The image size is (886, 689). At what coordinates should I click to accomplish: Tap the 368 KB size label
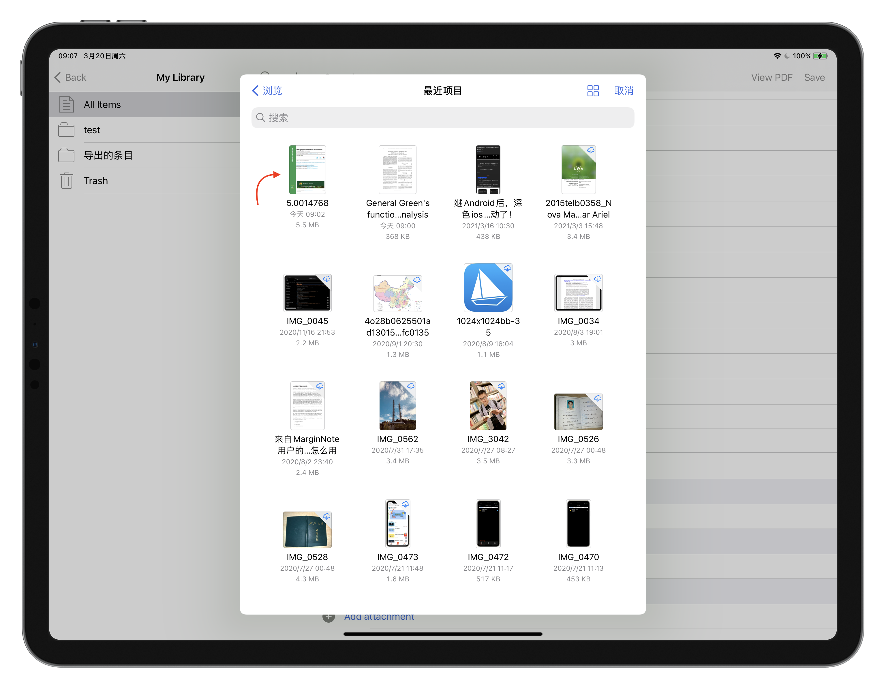pos(397,237)
